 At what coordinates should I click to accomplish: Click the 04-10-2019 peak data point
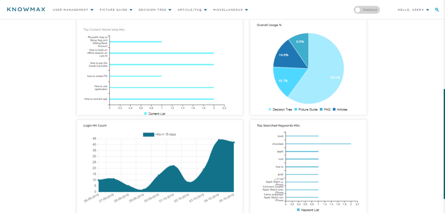pos(219,140)
